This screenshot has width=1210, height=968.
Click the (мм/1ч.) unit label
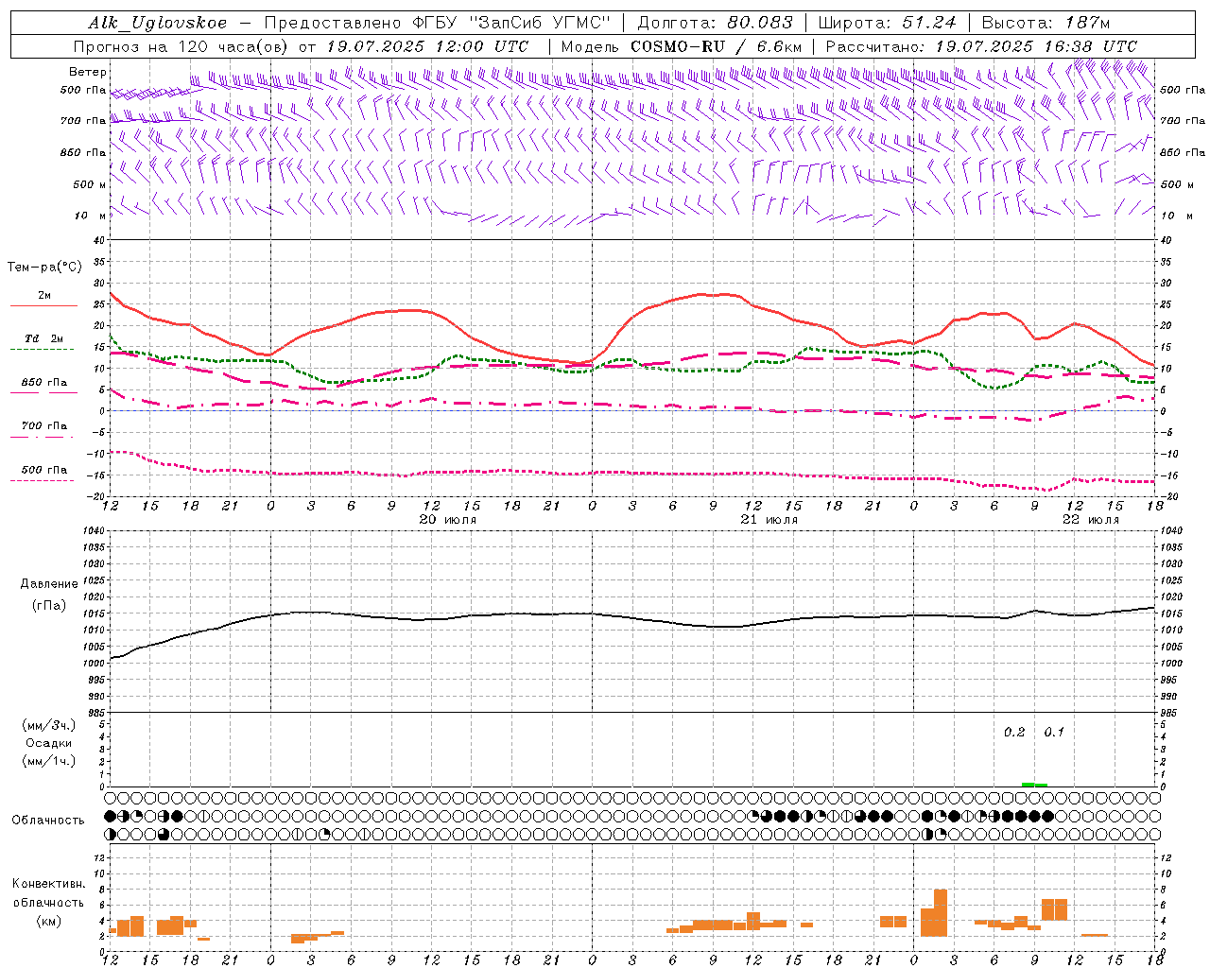[48, 761]
